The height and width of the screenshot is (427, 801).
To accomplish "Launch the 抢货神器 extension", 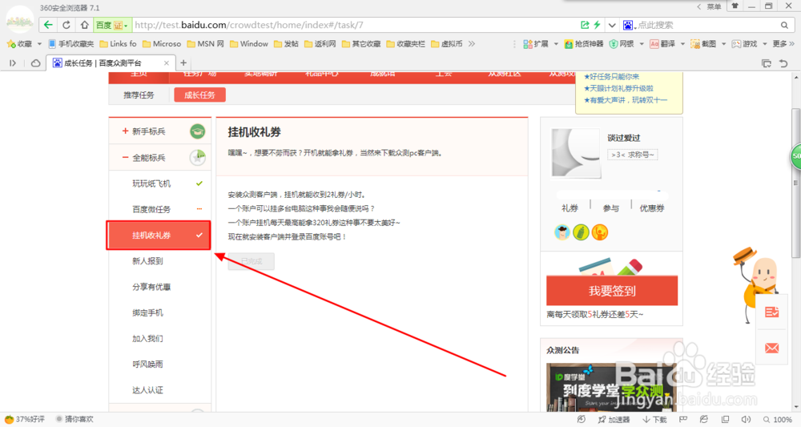I will 584,44.
